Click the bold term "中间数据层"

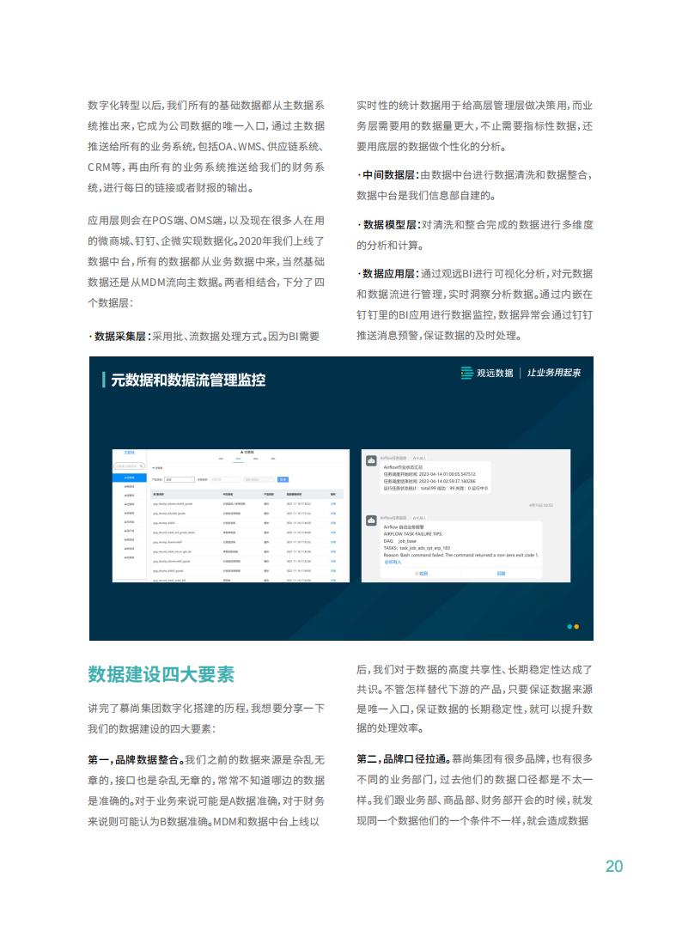[x=388, y=175]
